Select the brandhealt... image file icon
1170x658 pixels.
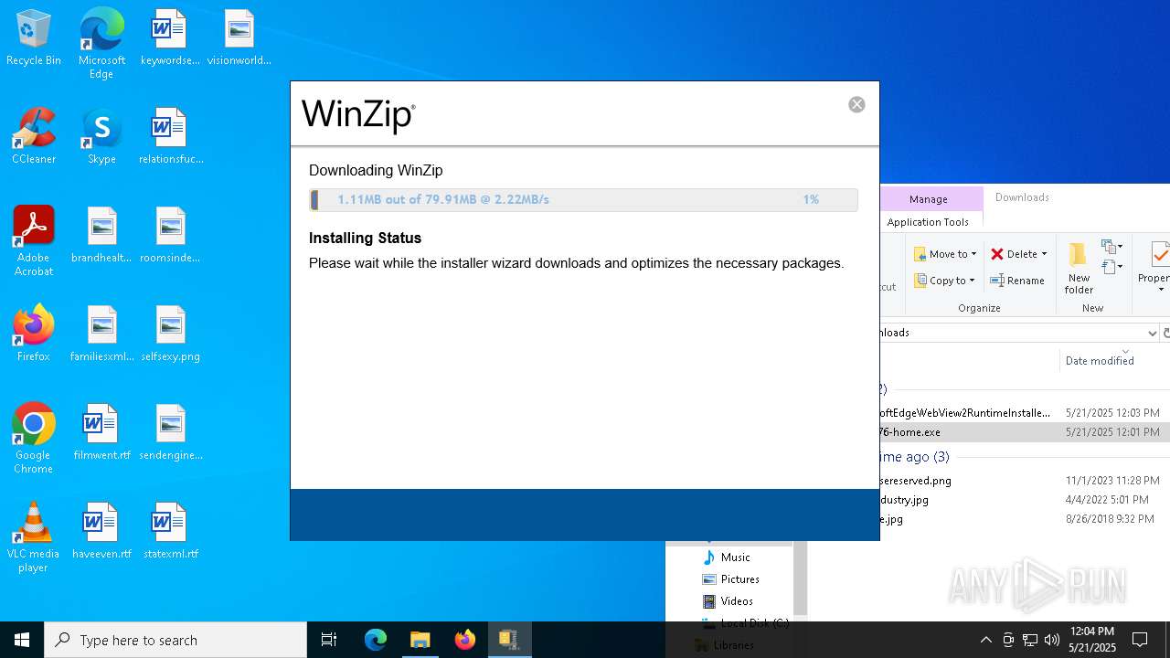(x=101, y=236)
